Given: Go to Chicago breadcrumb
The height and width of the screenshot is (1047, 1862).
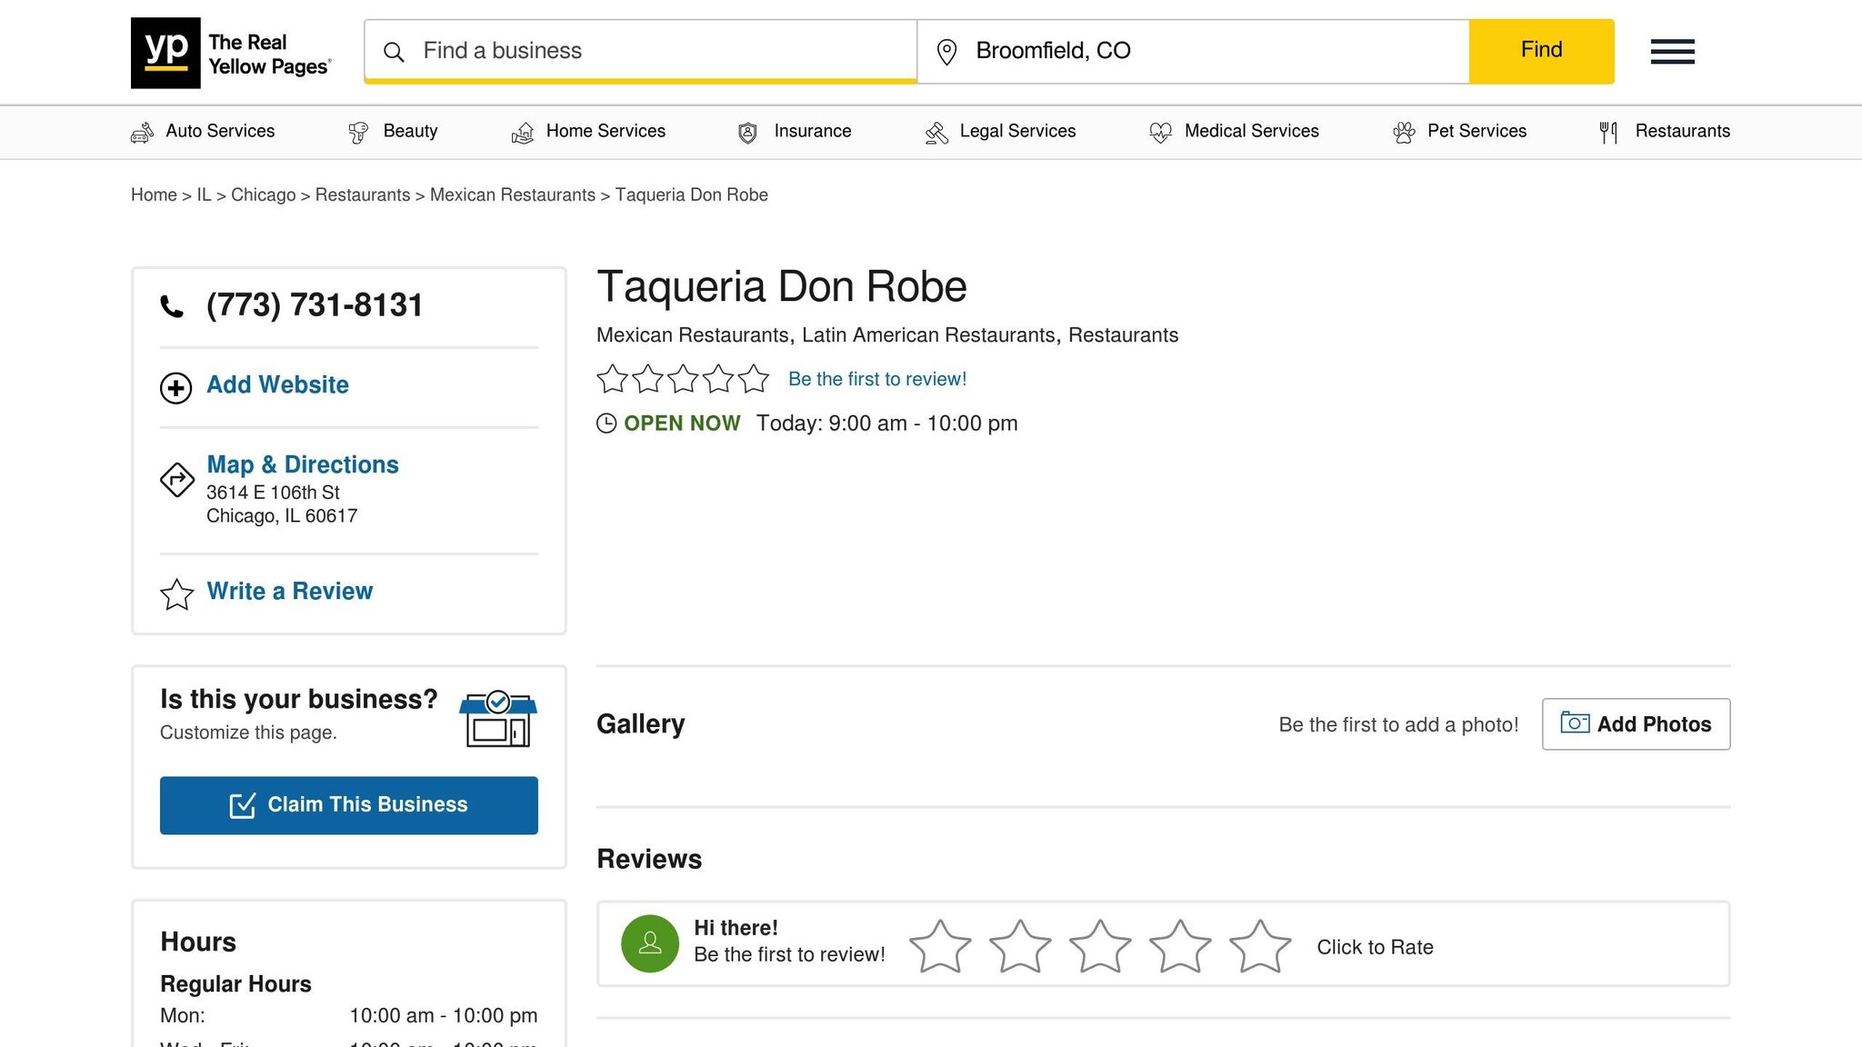Looking at the screenshot, I should point(264,195).
